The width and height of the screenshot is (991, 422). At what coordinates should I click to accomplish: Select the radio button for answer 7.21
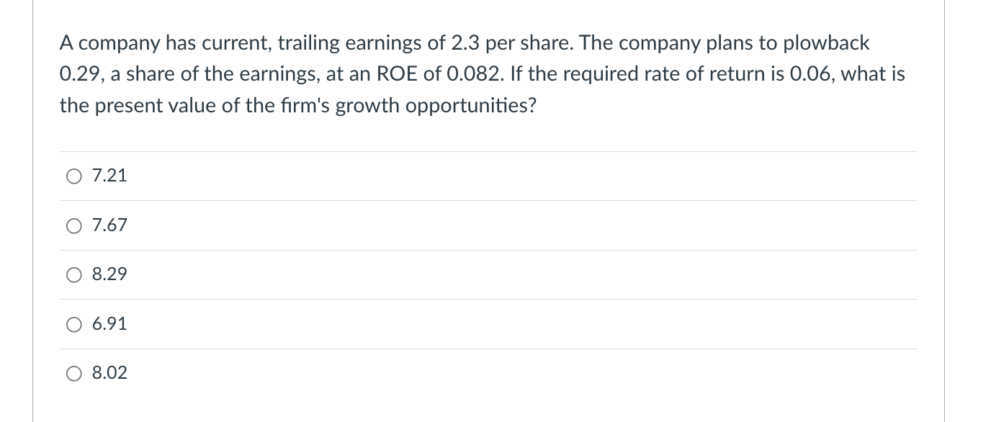click(x=74, y=176)
